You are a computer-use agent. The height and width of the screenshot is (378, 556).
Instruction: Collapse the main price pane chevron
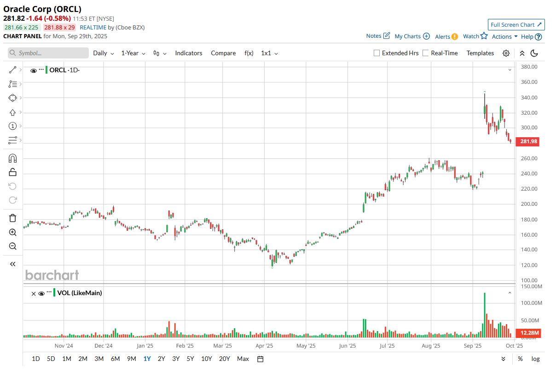tap(510, 70)
